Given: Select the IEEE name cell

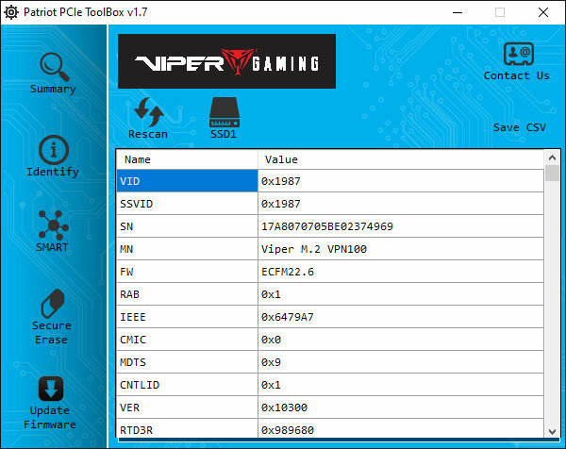Looking at the screenshot, I should 188,317.
